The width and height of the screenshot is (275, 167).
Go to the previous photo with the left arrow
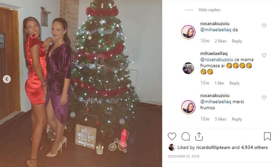7,79
